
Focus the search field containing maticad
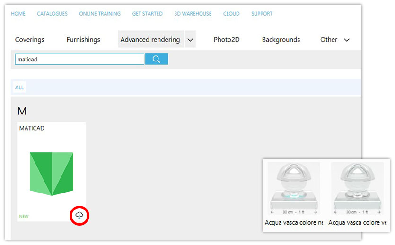(79, 60)
